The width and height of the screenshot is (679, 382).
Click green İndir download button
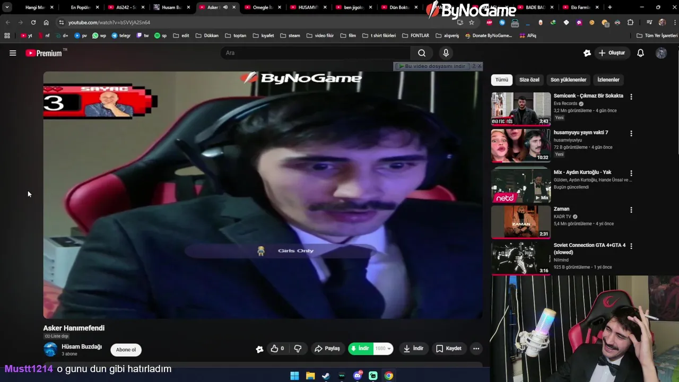point(360,349)
